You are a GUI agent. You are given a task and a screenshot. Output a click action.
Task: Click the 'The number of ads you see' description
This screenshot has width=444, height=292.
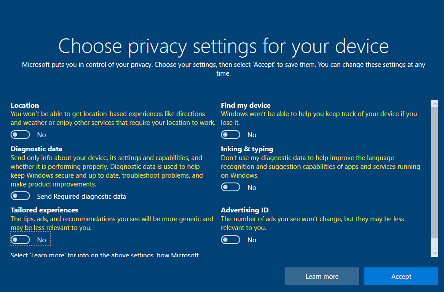click(x=312, y=223)
